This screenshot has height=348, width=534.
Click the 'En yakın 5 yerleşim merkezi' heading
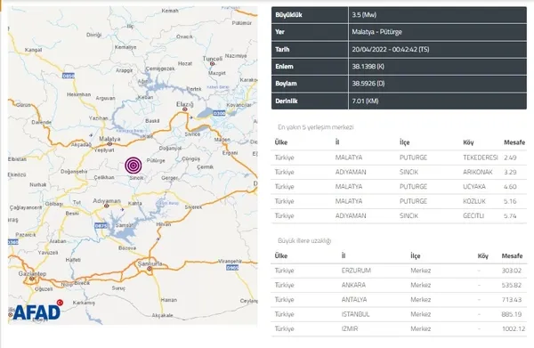coord(316,127)
